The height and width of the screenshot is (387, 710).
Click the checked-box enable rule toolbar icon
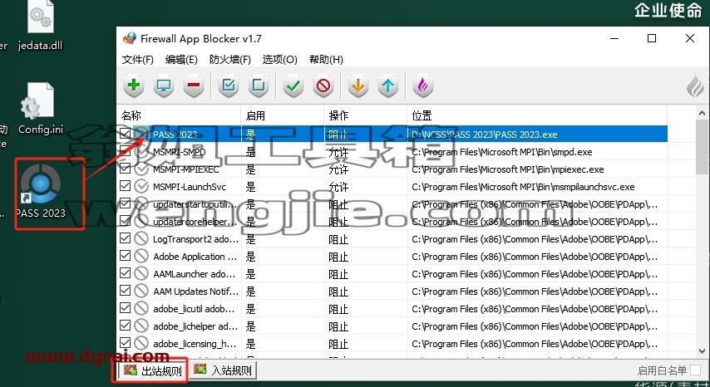point(228,86)
